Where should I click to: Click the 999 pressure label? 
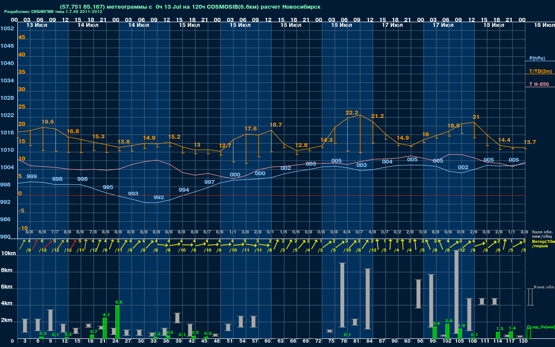[32, 177]
